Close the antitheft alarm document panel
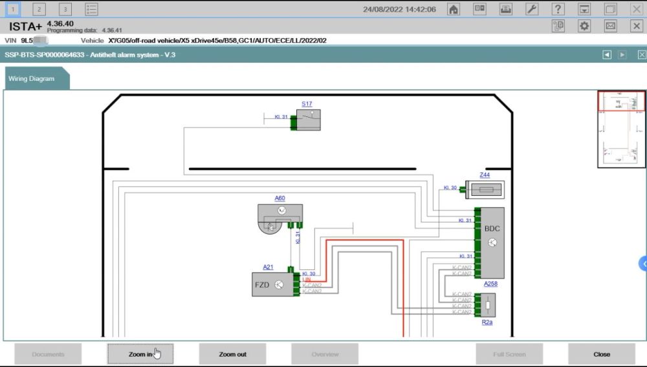The width and height of the screenshot is (647, 367). click(642, 55)
